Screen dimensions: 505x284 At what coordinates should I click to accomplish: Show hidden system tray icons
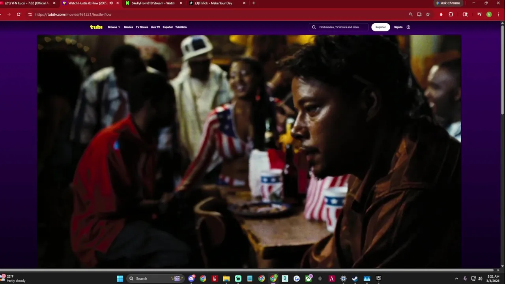[x=456, y=278]
